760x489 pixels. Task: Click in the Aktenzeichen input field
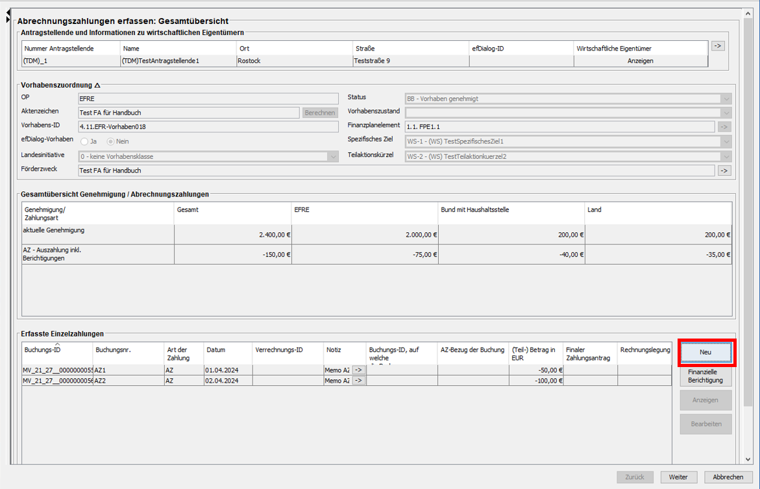tap(188, 113)
